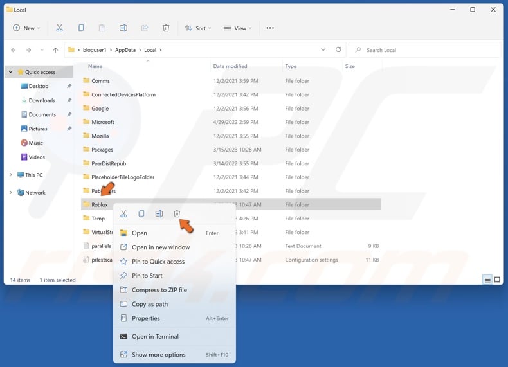Choose Pin to Start
508x367 pixels.
click(174, 276)
